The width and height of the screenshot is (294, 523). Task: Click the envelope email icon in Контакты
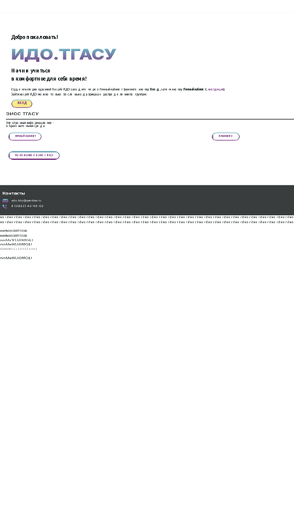[5, 201]
